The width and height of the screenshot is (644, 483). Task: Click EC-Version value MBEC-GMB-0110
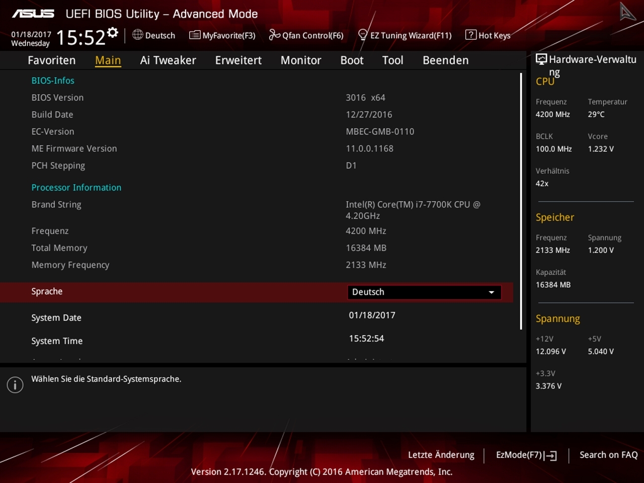point(380,132)
